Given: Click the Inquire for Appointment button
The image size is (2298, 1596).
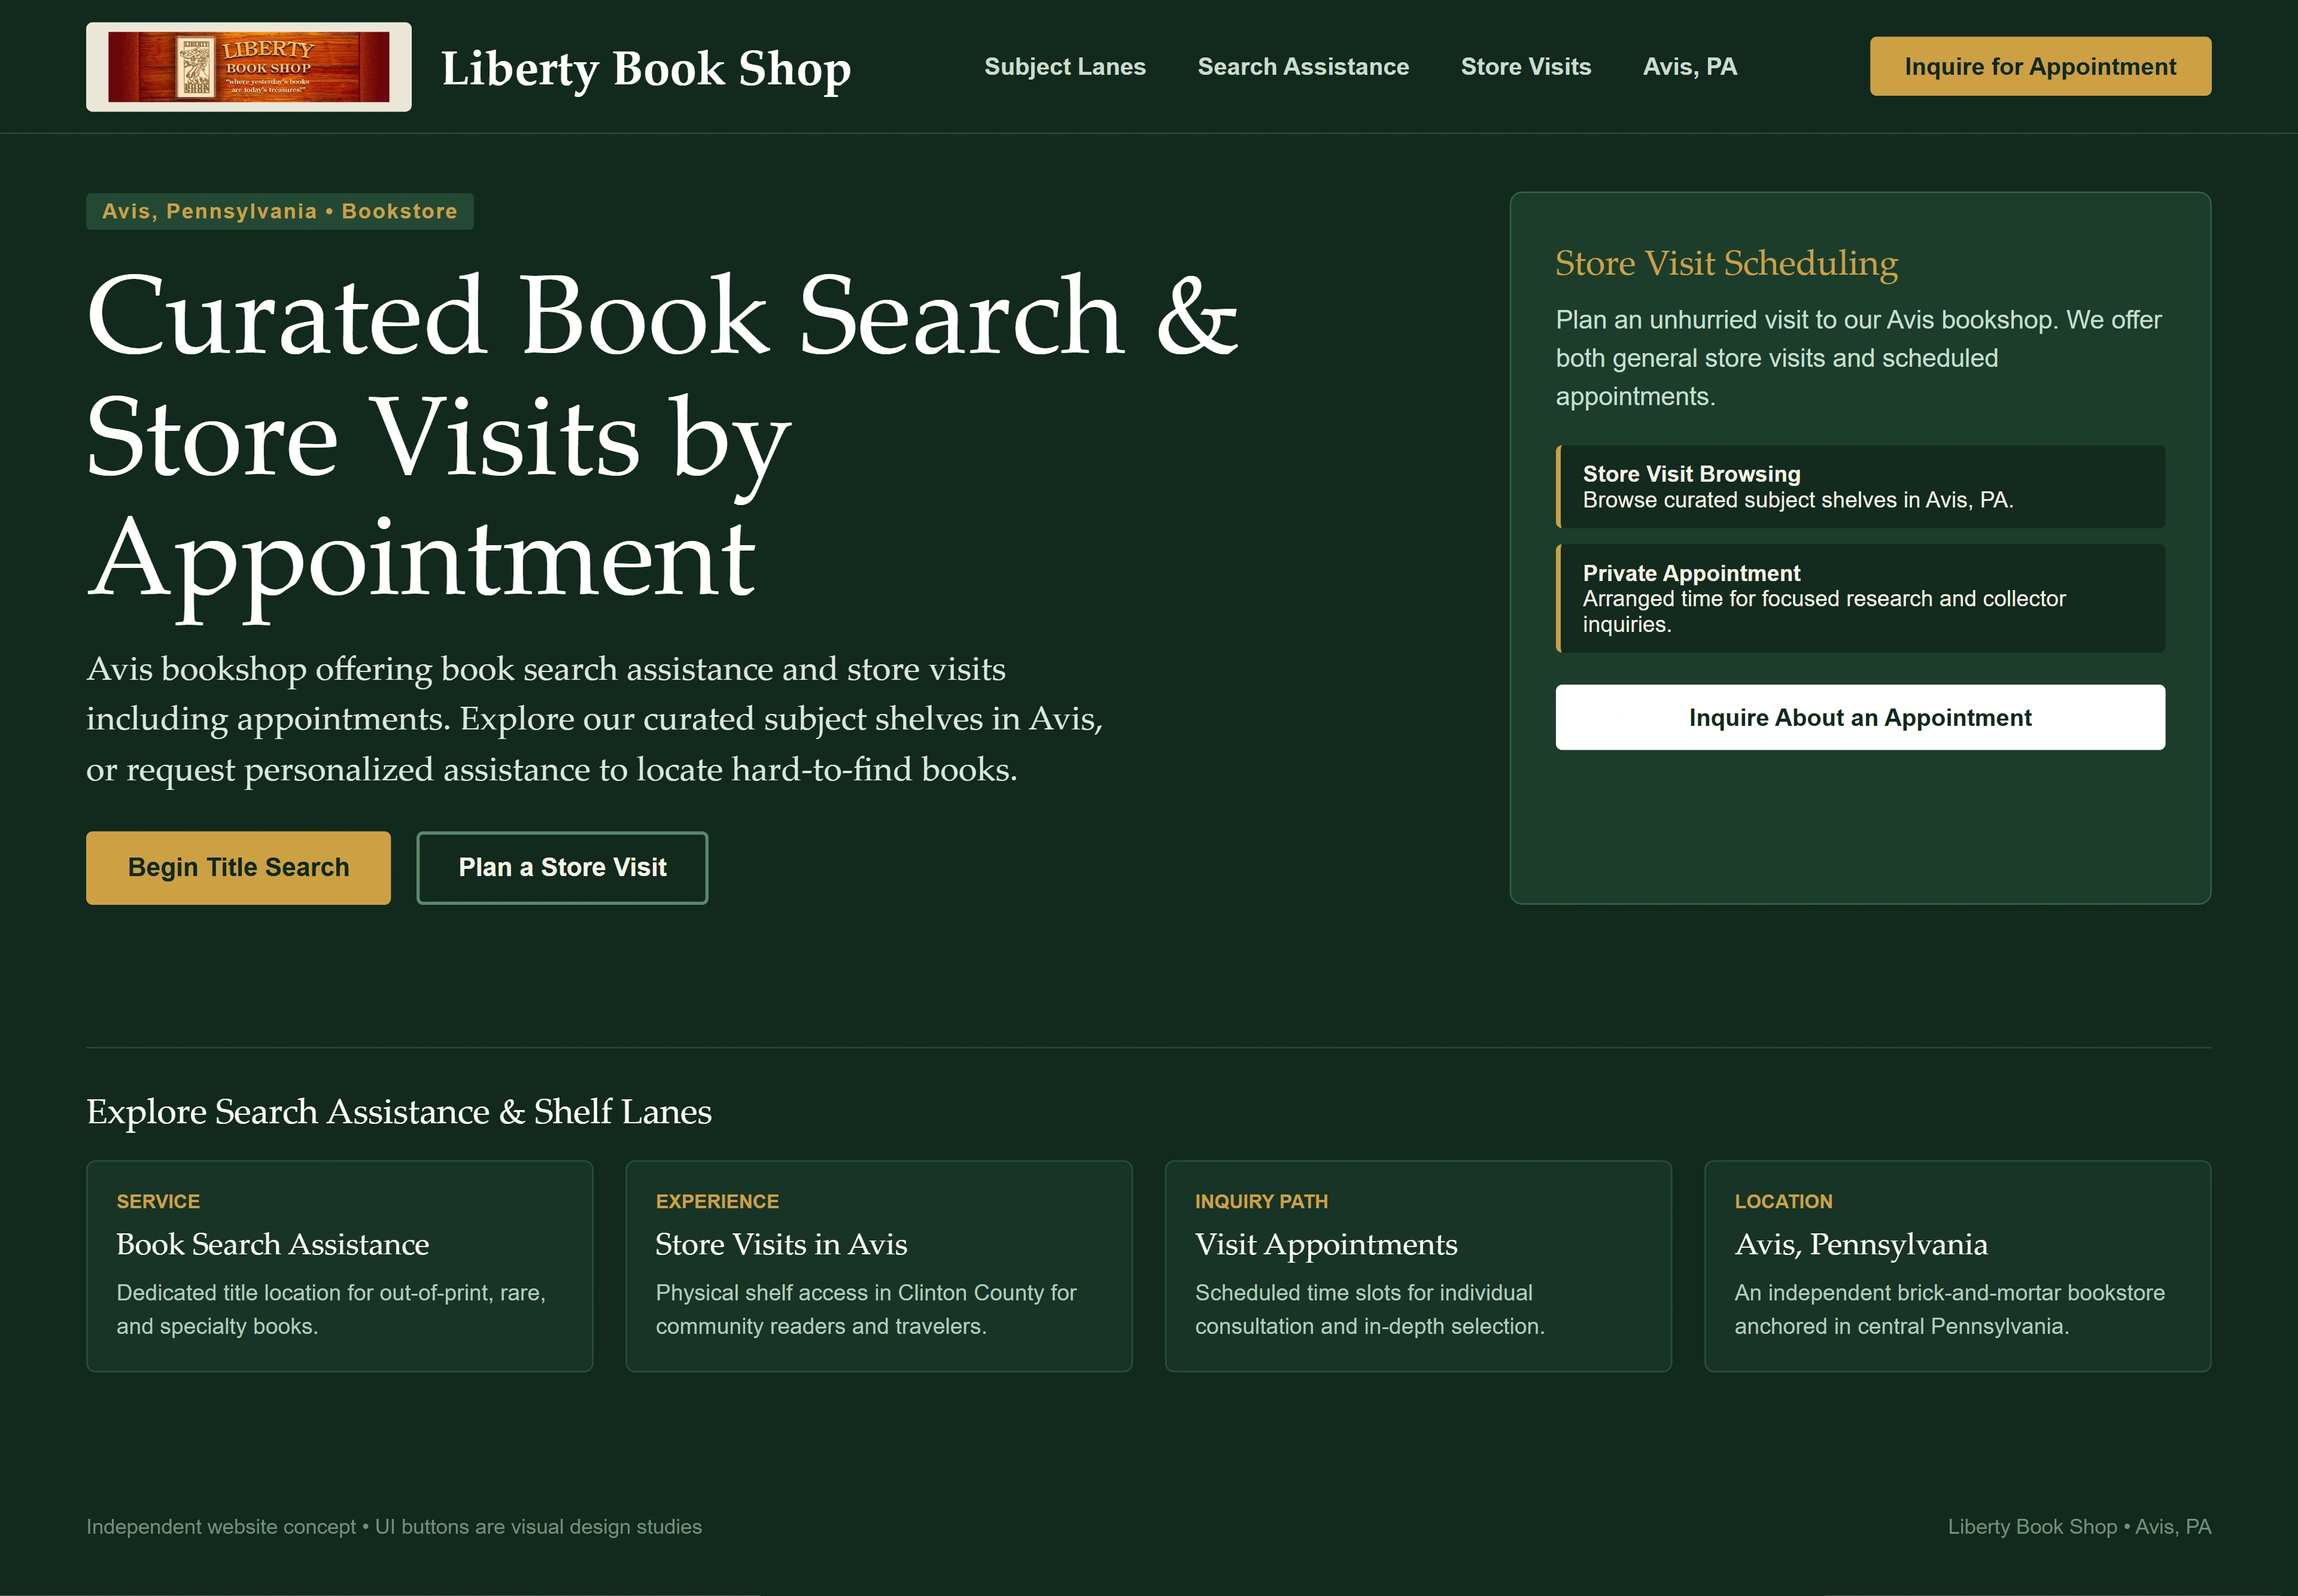Looking at the screenshot, I should point(2040,67).
